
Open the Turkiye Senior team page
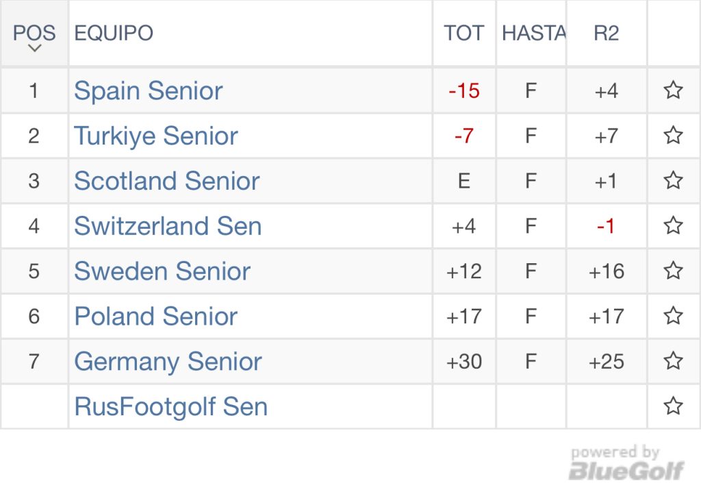click(x=156, y=136)
